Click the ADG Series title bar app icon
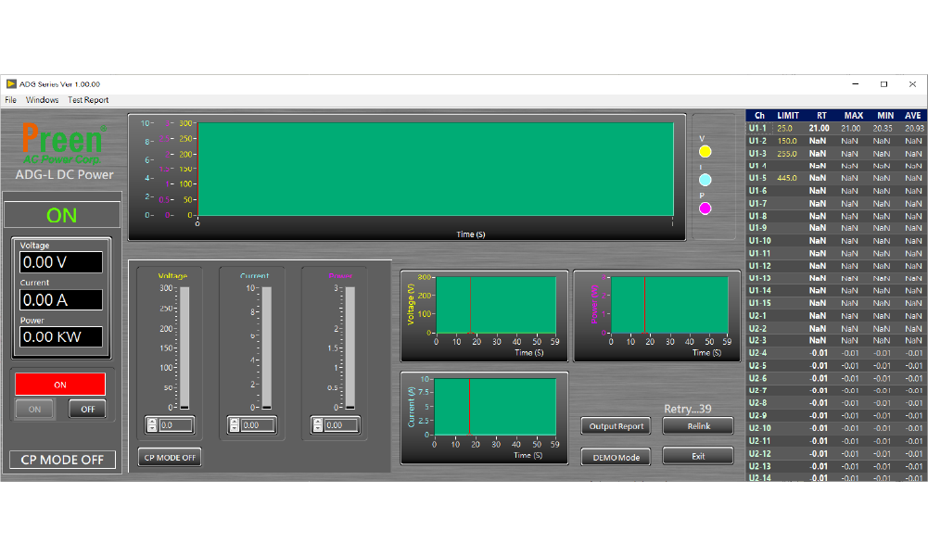The image size is (928, 556). click(x=11, y=83)
